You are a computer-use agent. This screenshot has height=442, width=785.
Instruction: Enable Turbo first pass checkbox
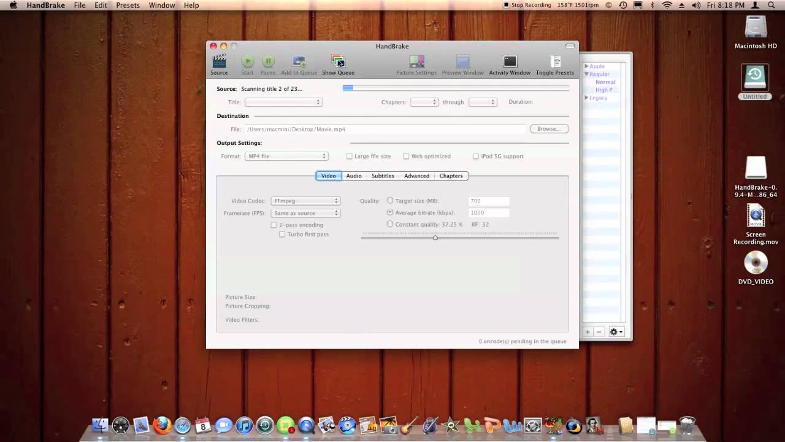282,235
